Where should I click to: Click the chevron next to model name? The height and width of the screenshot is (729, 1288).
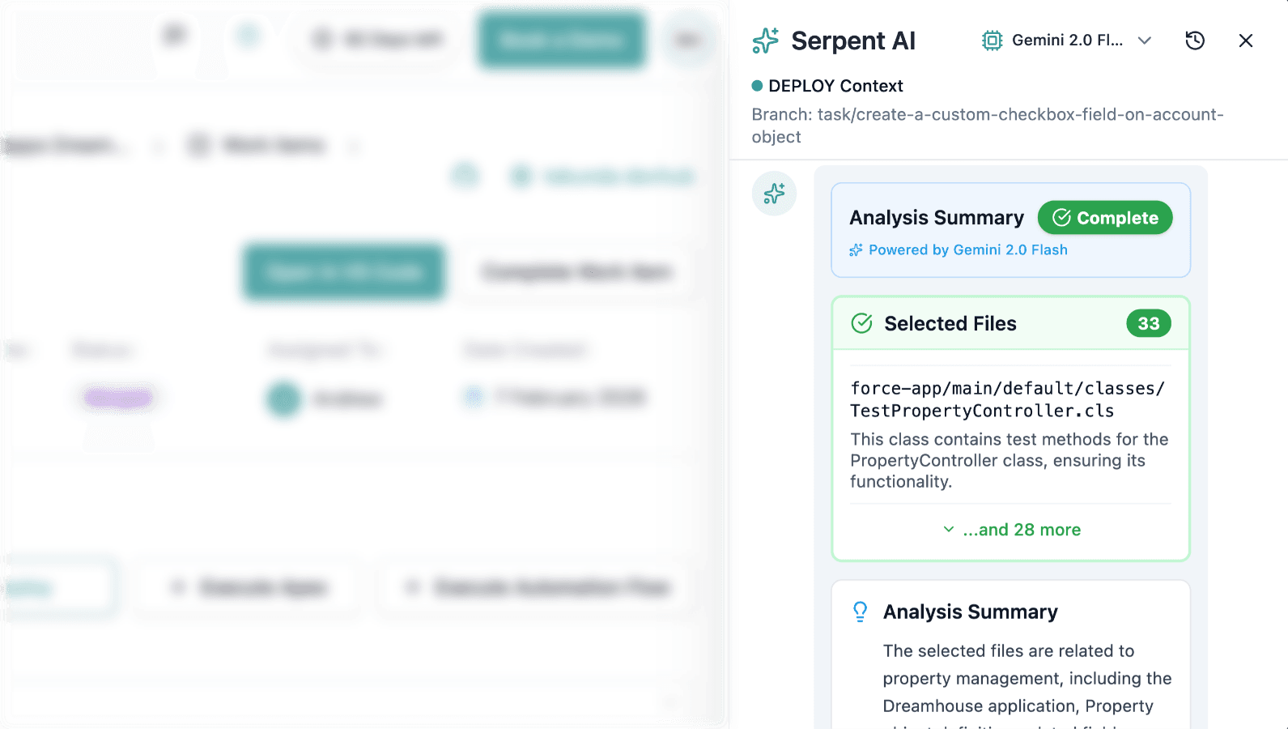pos(1145,40)
